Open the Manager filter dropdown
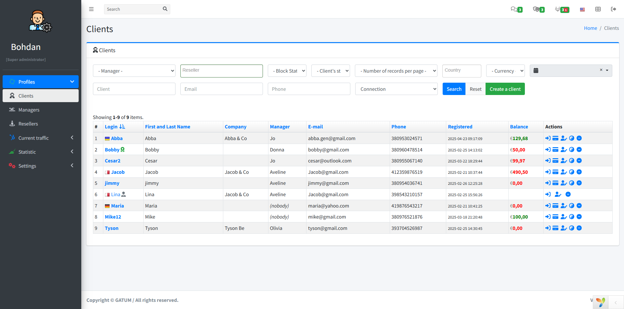 [x=134, y=71]
